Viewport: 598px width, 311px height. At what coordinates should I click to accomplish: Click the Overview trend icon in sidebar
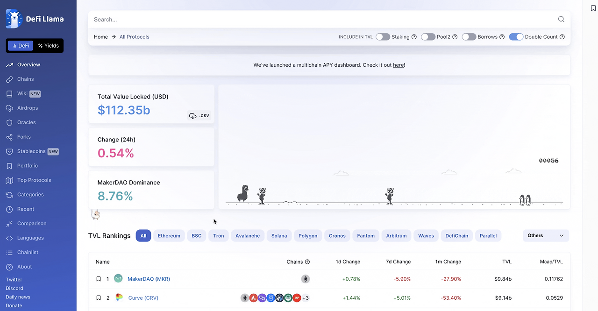tap(9, 65)
